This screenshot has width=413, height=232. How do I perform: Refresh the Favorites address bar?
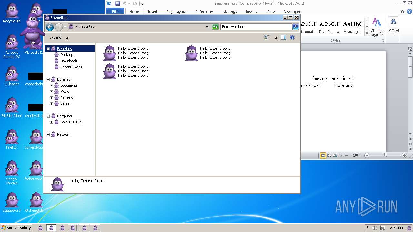(x=215, y=27)
